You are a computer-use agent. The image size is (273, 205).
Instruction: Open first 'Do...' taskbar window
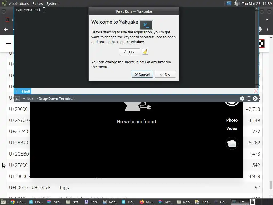click(x=36, y=202)
